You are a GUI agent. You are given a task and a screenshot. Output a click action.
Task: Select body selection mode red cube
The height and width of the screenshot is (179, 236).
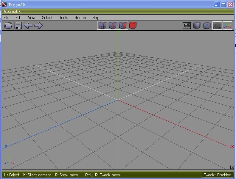point(133,25)
